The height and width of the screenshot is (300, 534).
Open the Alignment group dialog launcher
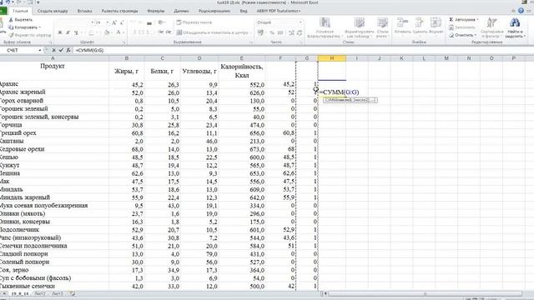pyautogui.click(x=251, y=42)
